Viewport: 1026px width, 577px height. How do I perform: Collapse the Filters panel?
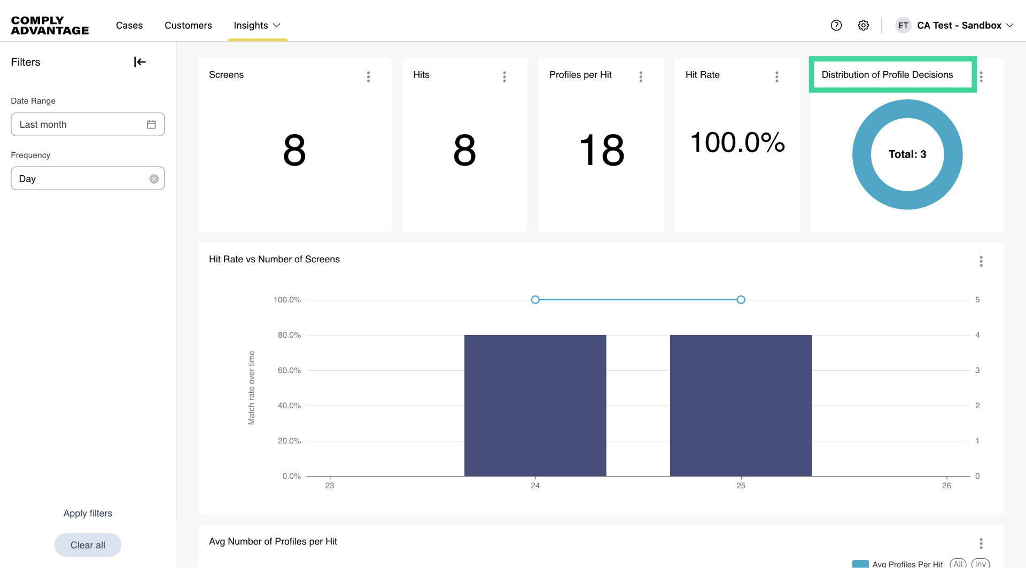[x=139, y=61]
